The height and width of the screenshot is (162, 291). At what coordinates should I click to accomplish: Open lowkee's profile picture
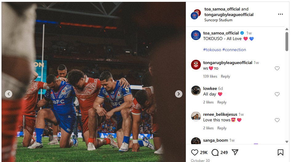(x=196, y=91)
